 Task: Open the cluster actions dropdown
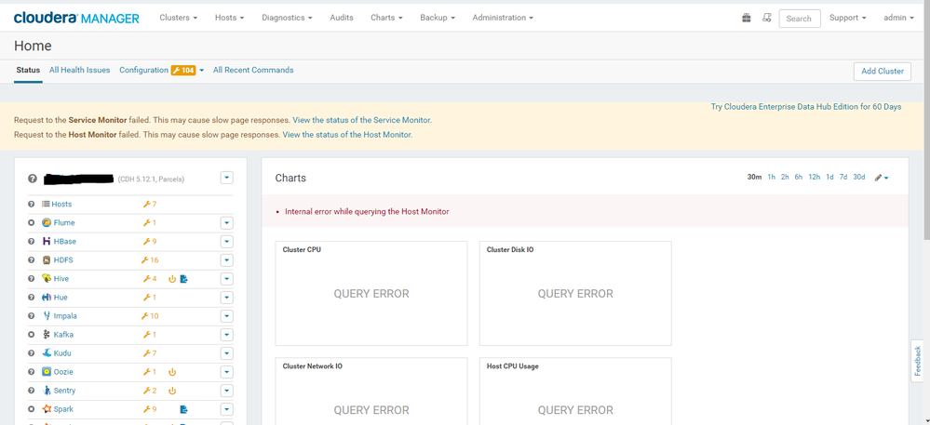point(226,178)
